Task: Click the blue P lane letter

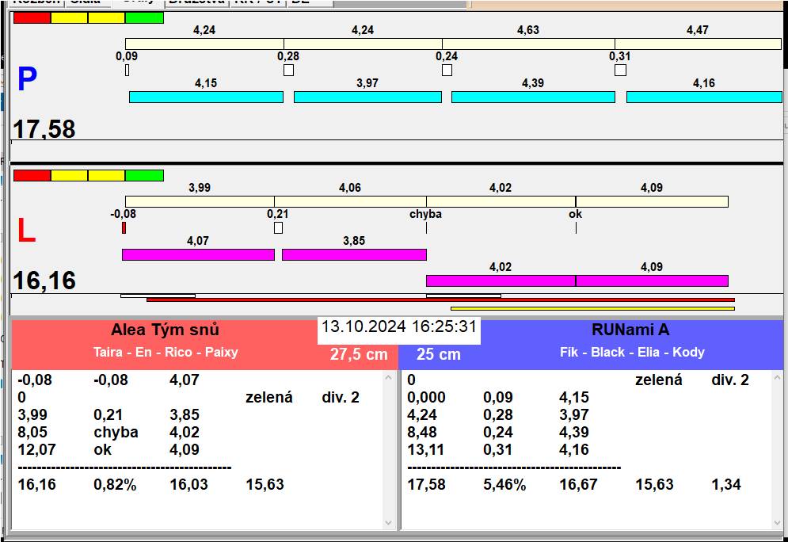Action: [27, 80]
